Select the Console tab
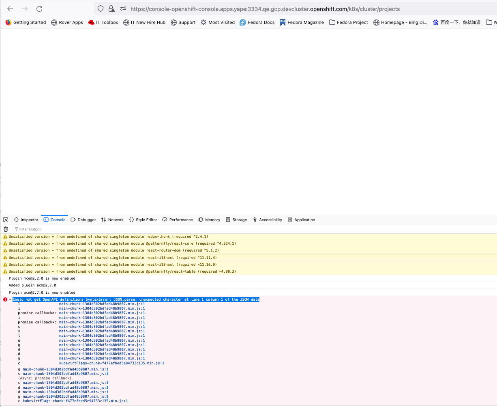 click(x=54, y=220)
